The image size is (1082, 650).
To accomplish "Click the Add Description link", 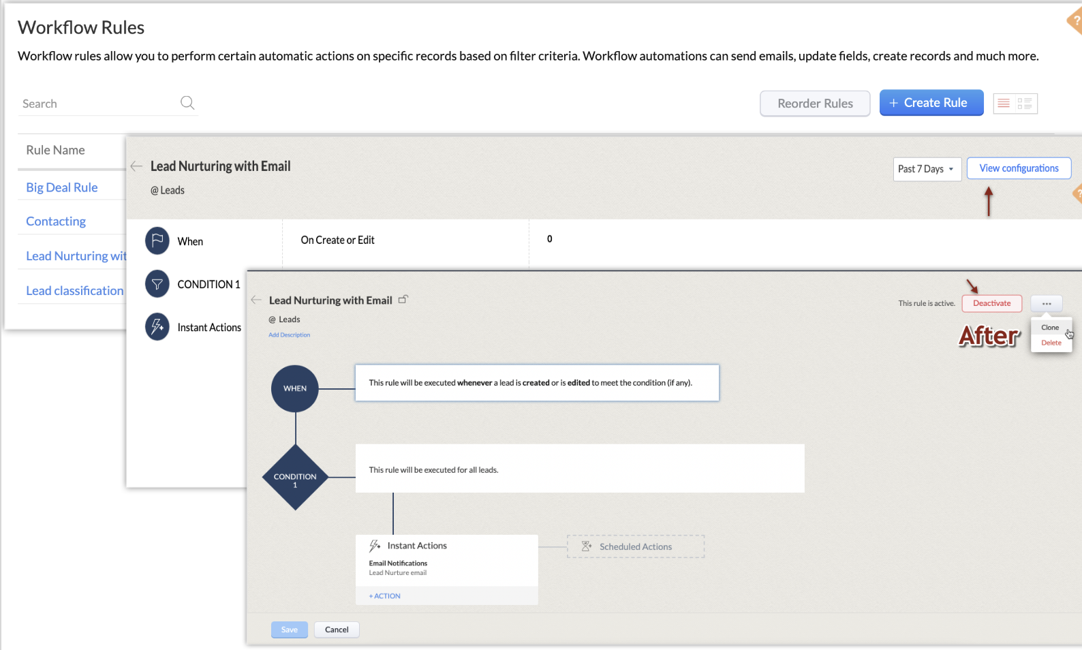I will (x=289, y=335).
